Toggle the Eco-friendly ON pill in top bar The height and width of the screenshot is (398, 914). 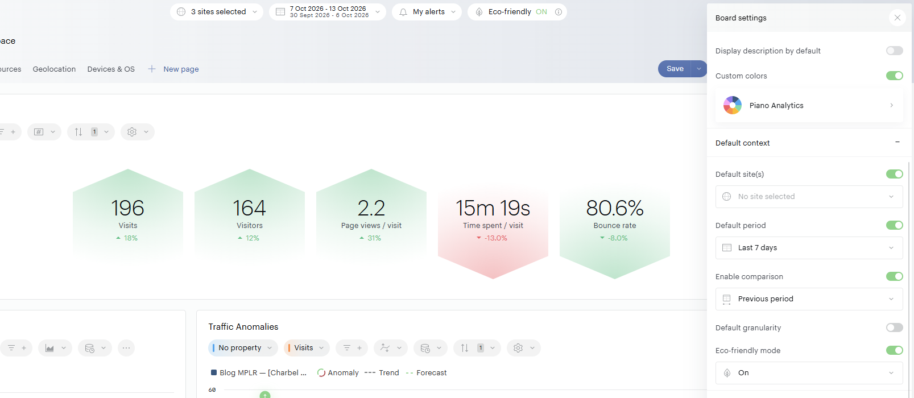[x=517, y=12]
